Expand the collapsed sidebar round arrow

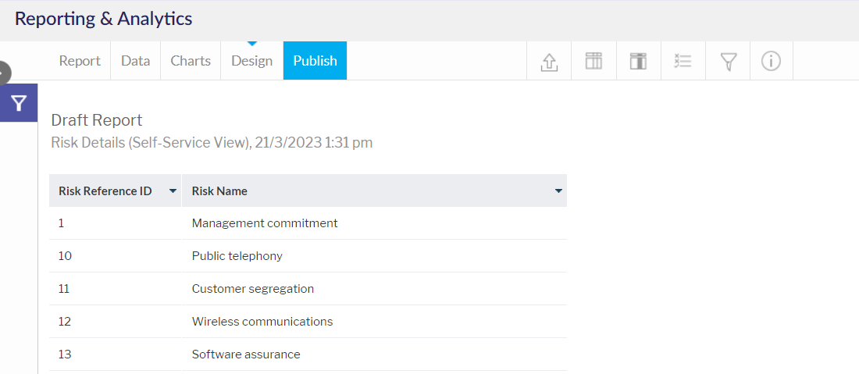coord(3,73)
